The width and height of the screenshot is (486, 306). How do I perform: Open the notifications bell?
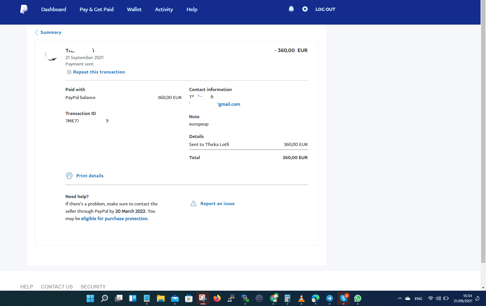click(291, 9)
